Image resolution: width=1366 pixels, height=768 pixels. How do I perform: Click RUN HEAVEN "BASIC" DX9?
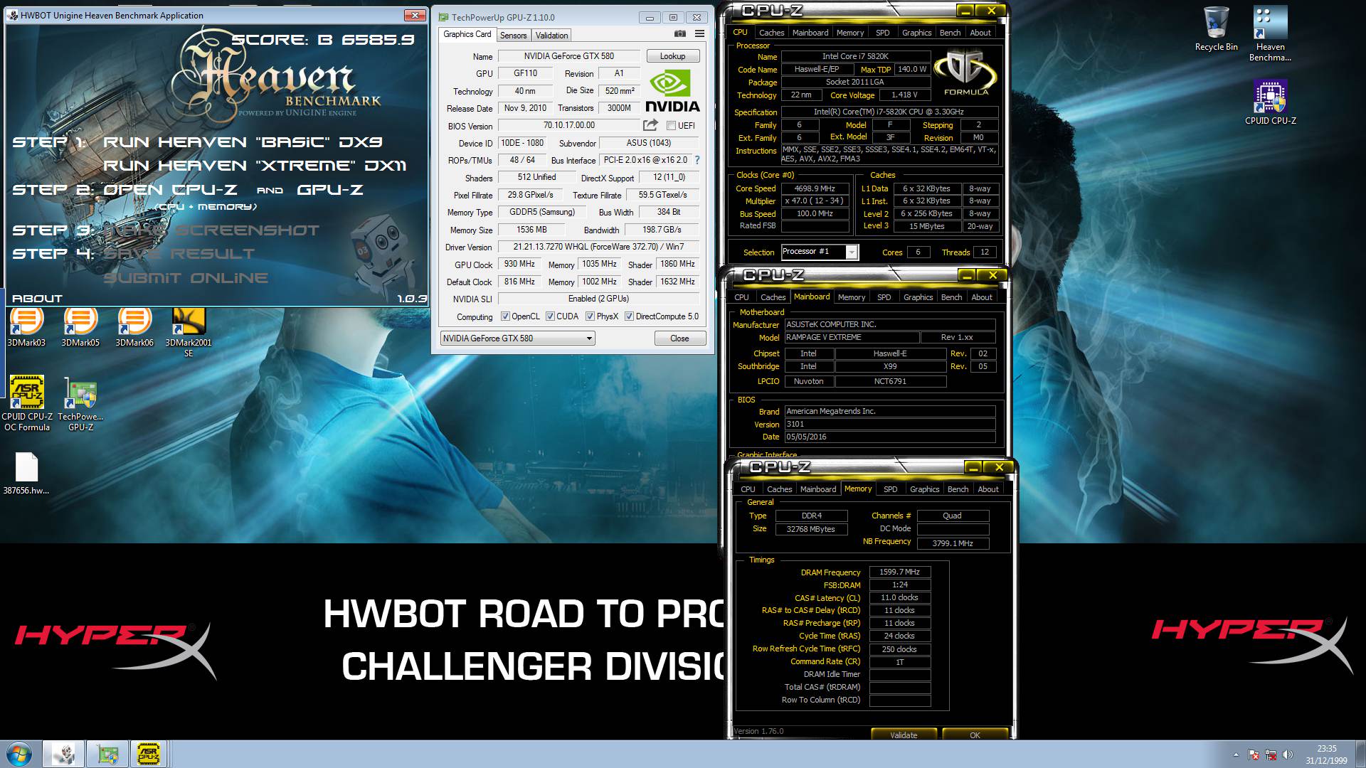click(x=243, y=142)
